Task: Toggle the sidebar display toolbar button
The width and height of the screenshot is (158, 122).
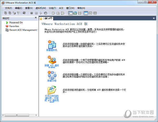Action: [70, 13]
